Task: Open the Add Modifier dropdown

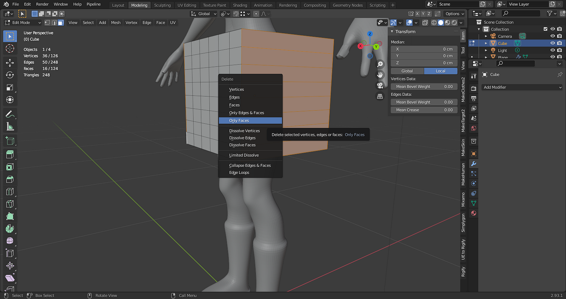Action: pos(522,87)
